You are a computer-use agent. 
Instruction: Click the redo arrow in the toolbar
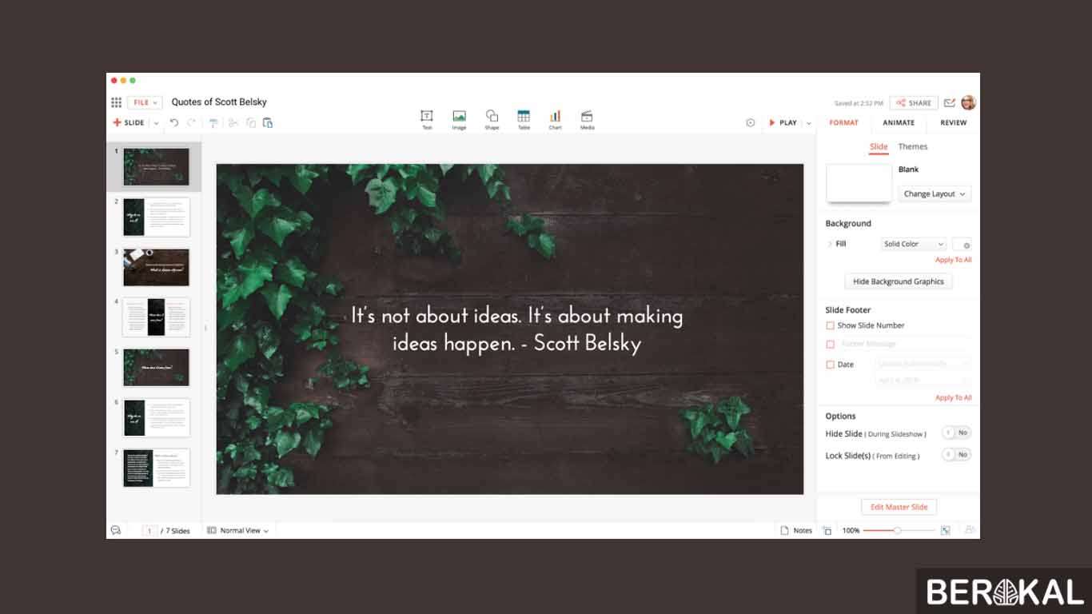point(191,122)
